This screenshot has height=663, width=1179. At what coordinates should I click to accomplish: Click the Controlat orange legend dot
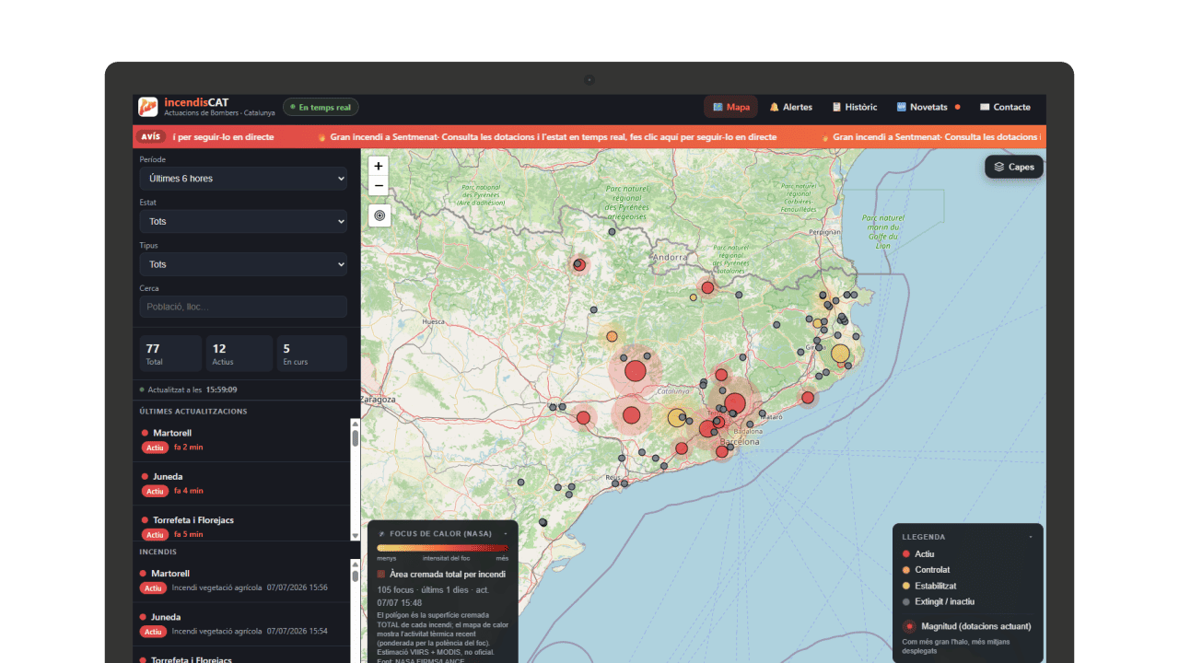point(906,569)
